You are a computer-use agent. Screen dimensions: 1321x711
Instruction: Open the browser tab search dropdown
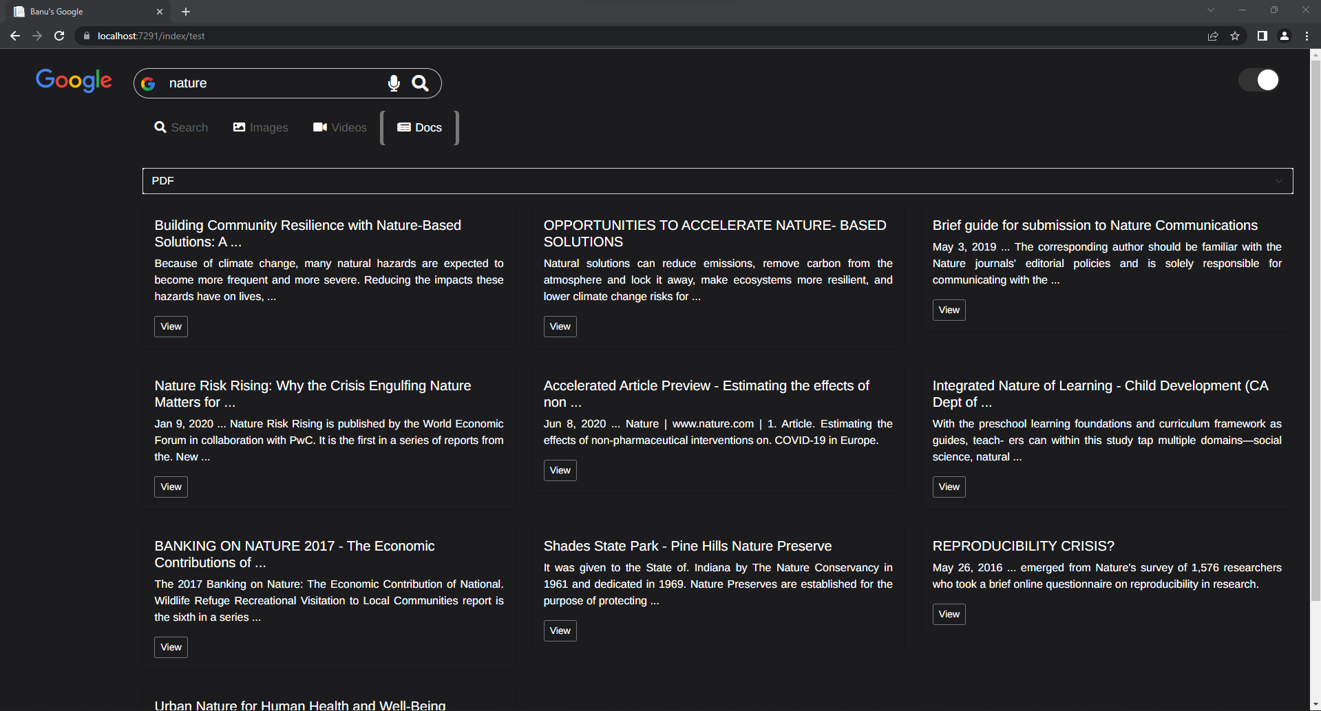coord(1210,10)
